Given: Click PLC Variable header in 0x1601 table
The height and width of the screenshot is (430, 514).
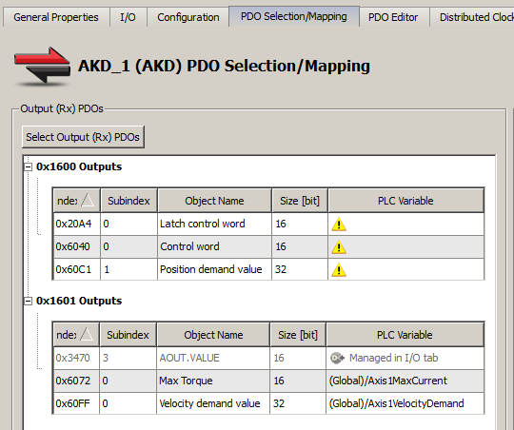Looking at the screenshot, I should (x=405, y=335).
